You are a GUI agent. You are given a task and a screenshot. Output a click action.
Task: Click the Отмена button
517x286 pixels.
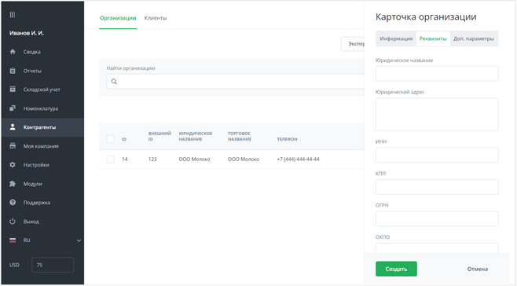(478, 269)
